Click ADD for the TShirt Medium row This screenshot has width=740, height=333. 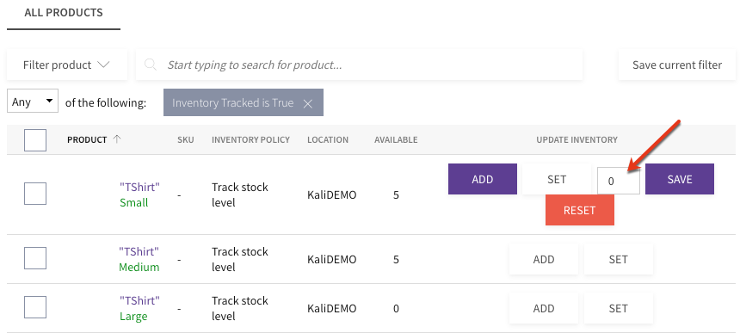544,259
